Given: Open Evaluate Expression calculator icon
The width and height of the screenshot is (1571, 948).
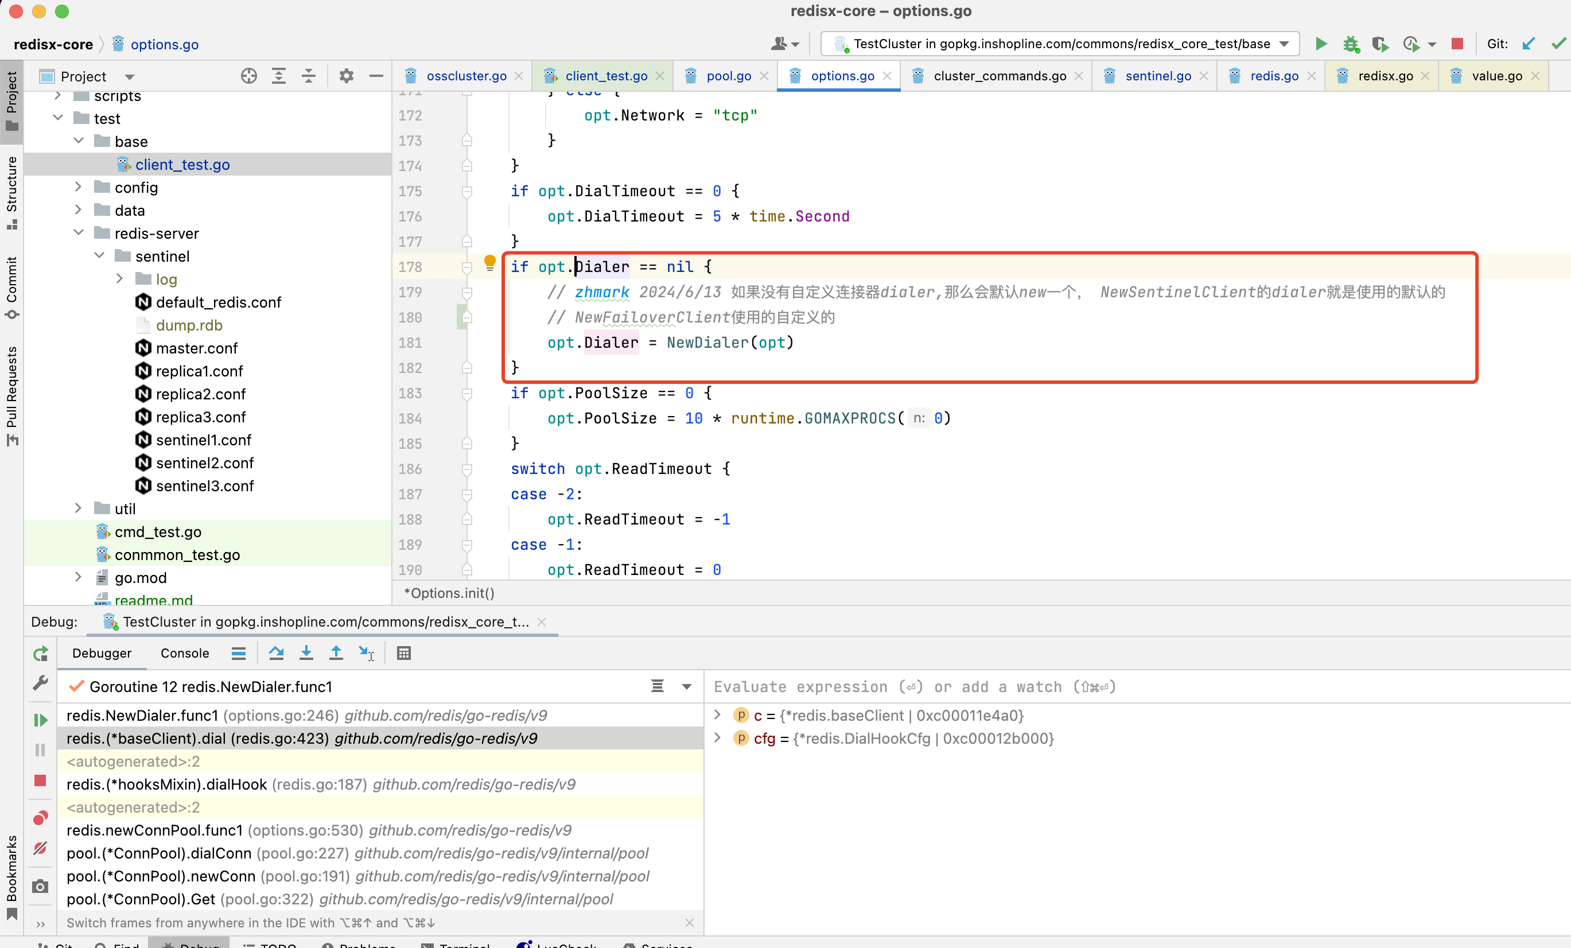Looking at the screenshot, I should 403,653.
